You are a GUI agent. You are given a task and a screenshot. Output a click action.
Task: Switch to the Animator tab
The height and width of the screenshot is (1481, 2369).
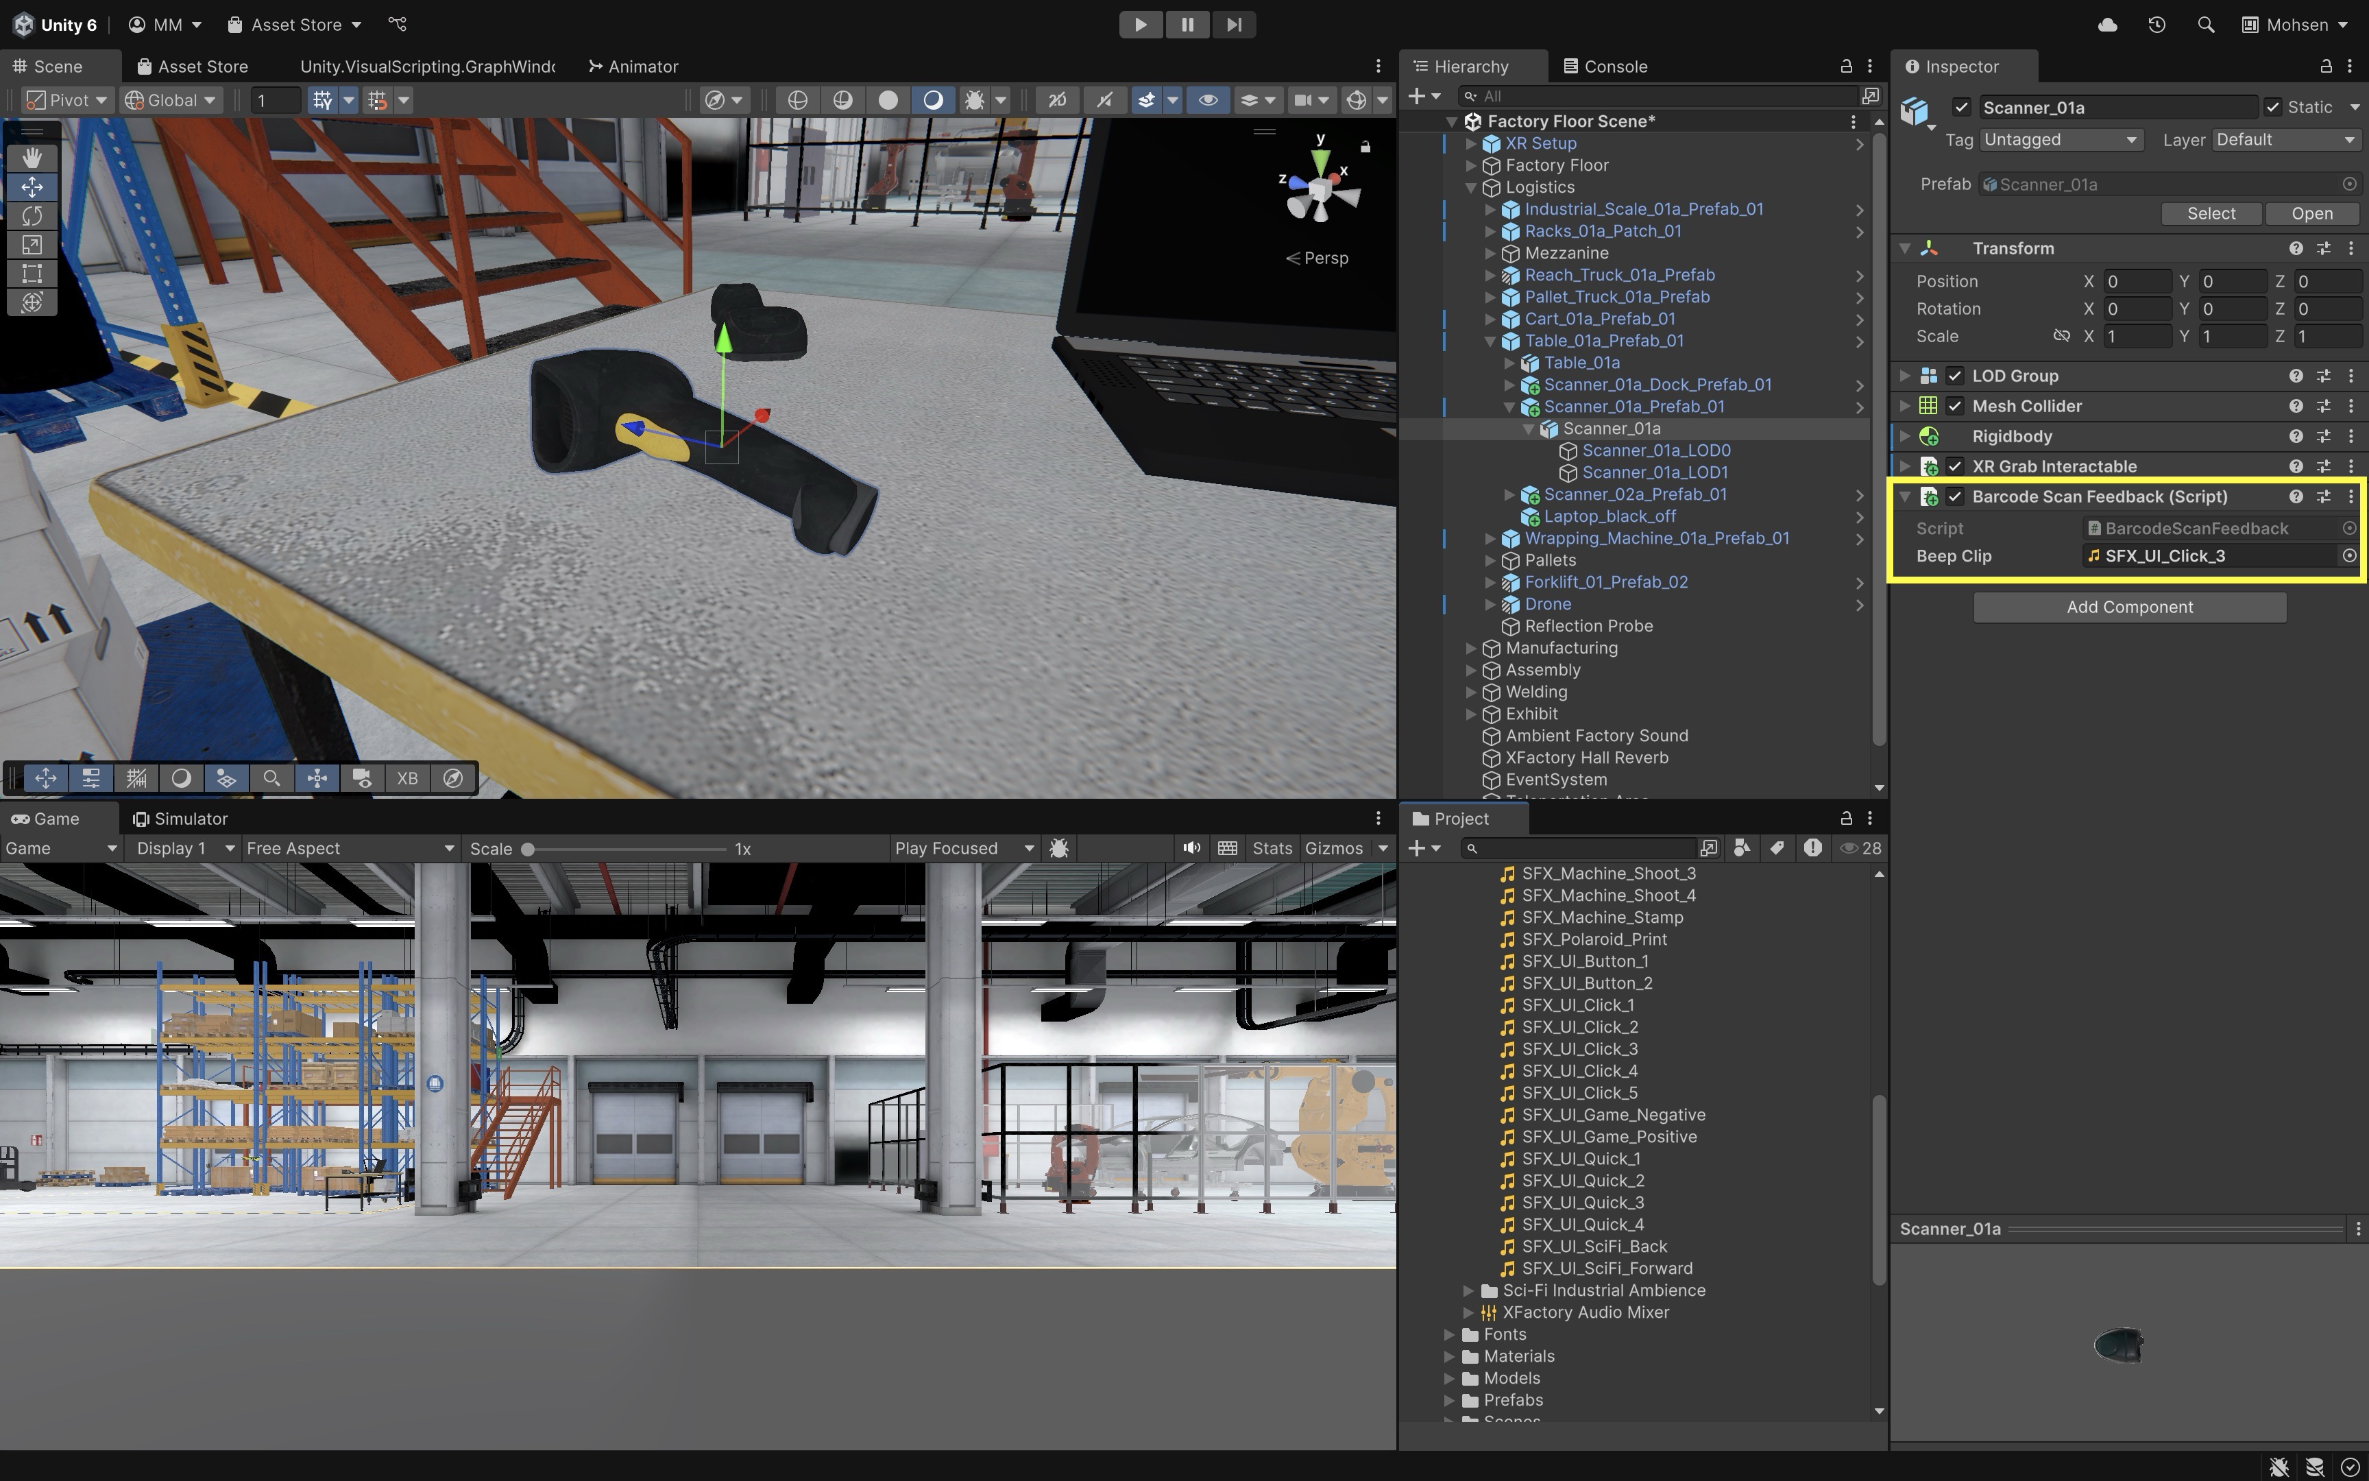click(x=633, y=67)
